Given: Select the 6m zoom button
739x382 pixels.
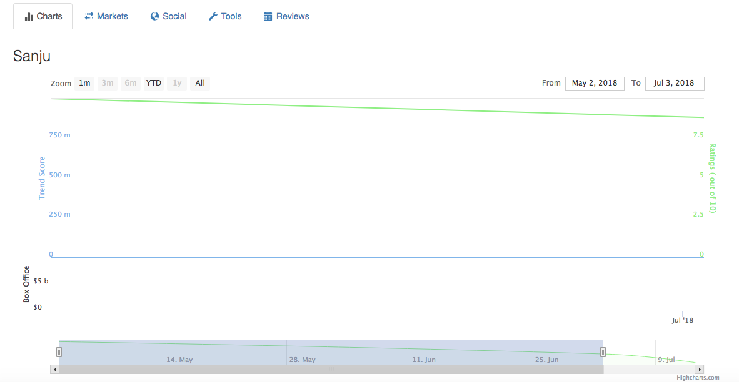Looking at the screenshot, I should coord(131,83).
